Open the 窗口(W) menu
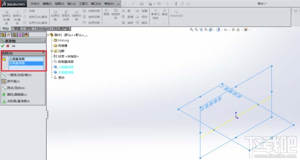Viewport: 300px width, 160px height. [x=96, y=4]
